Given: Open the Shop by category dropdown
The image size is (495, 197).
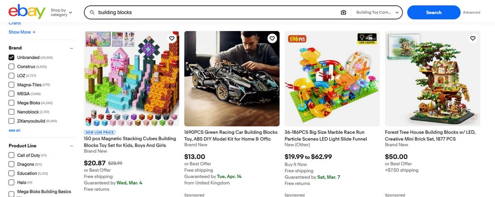Looking at the screenshot, I should [61, 12].
